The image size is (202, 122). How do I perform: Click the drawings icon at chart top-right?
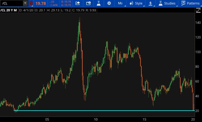[198, 10]
